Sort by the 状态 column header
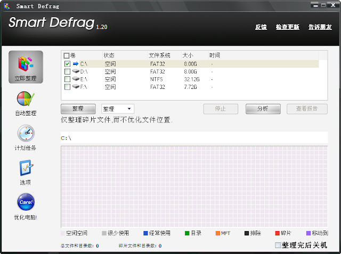341x254 pixels. pyautogui.click(x=109, y=55)
